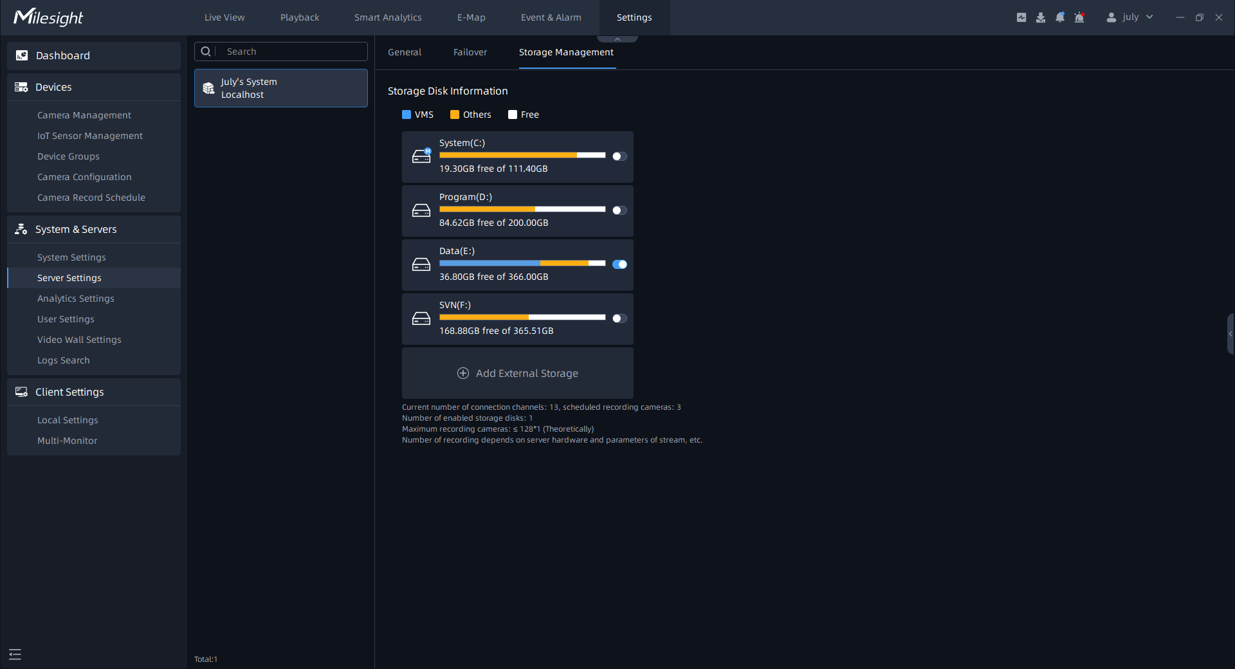
Task: Click the search magnifier icon
Action: click(206, 51)
